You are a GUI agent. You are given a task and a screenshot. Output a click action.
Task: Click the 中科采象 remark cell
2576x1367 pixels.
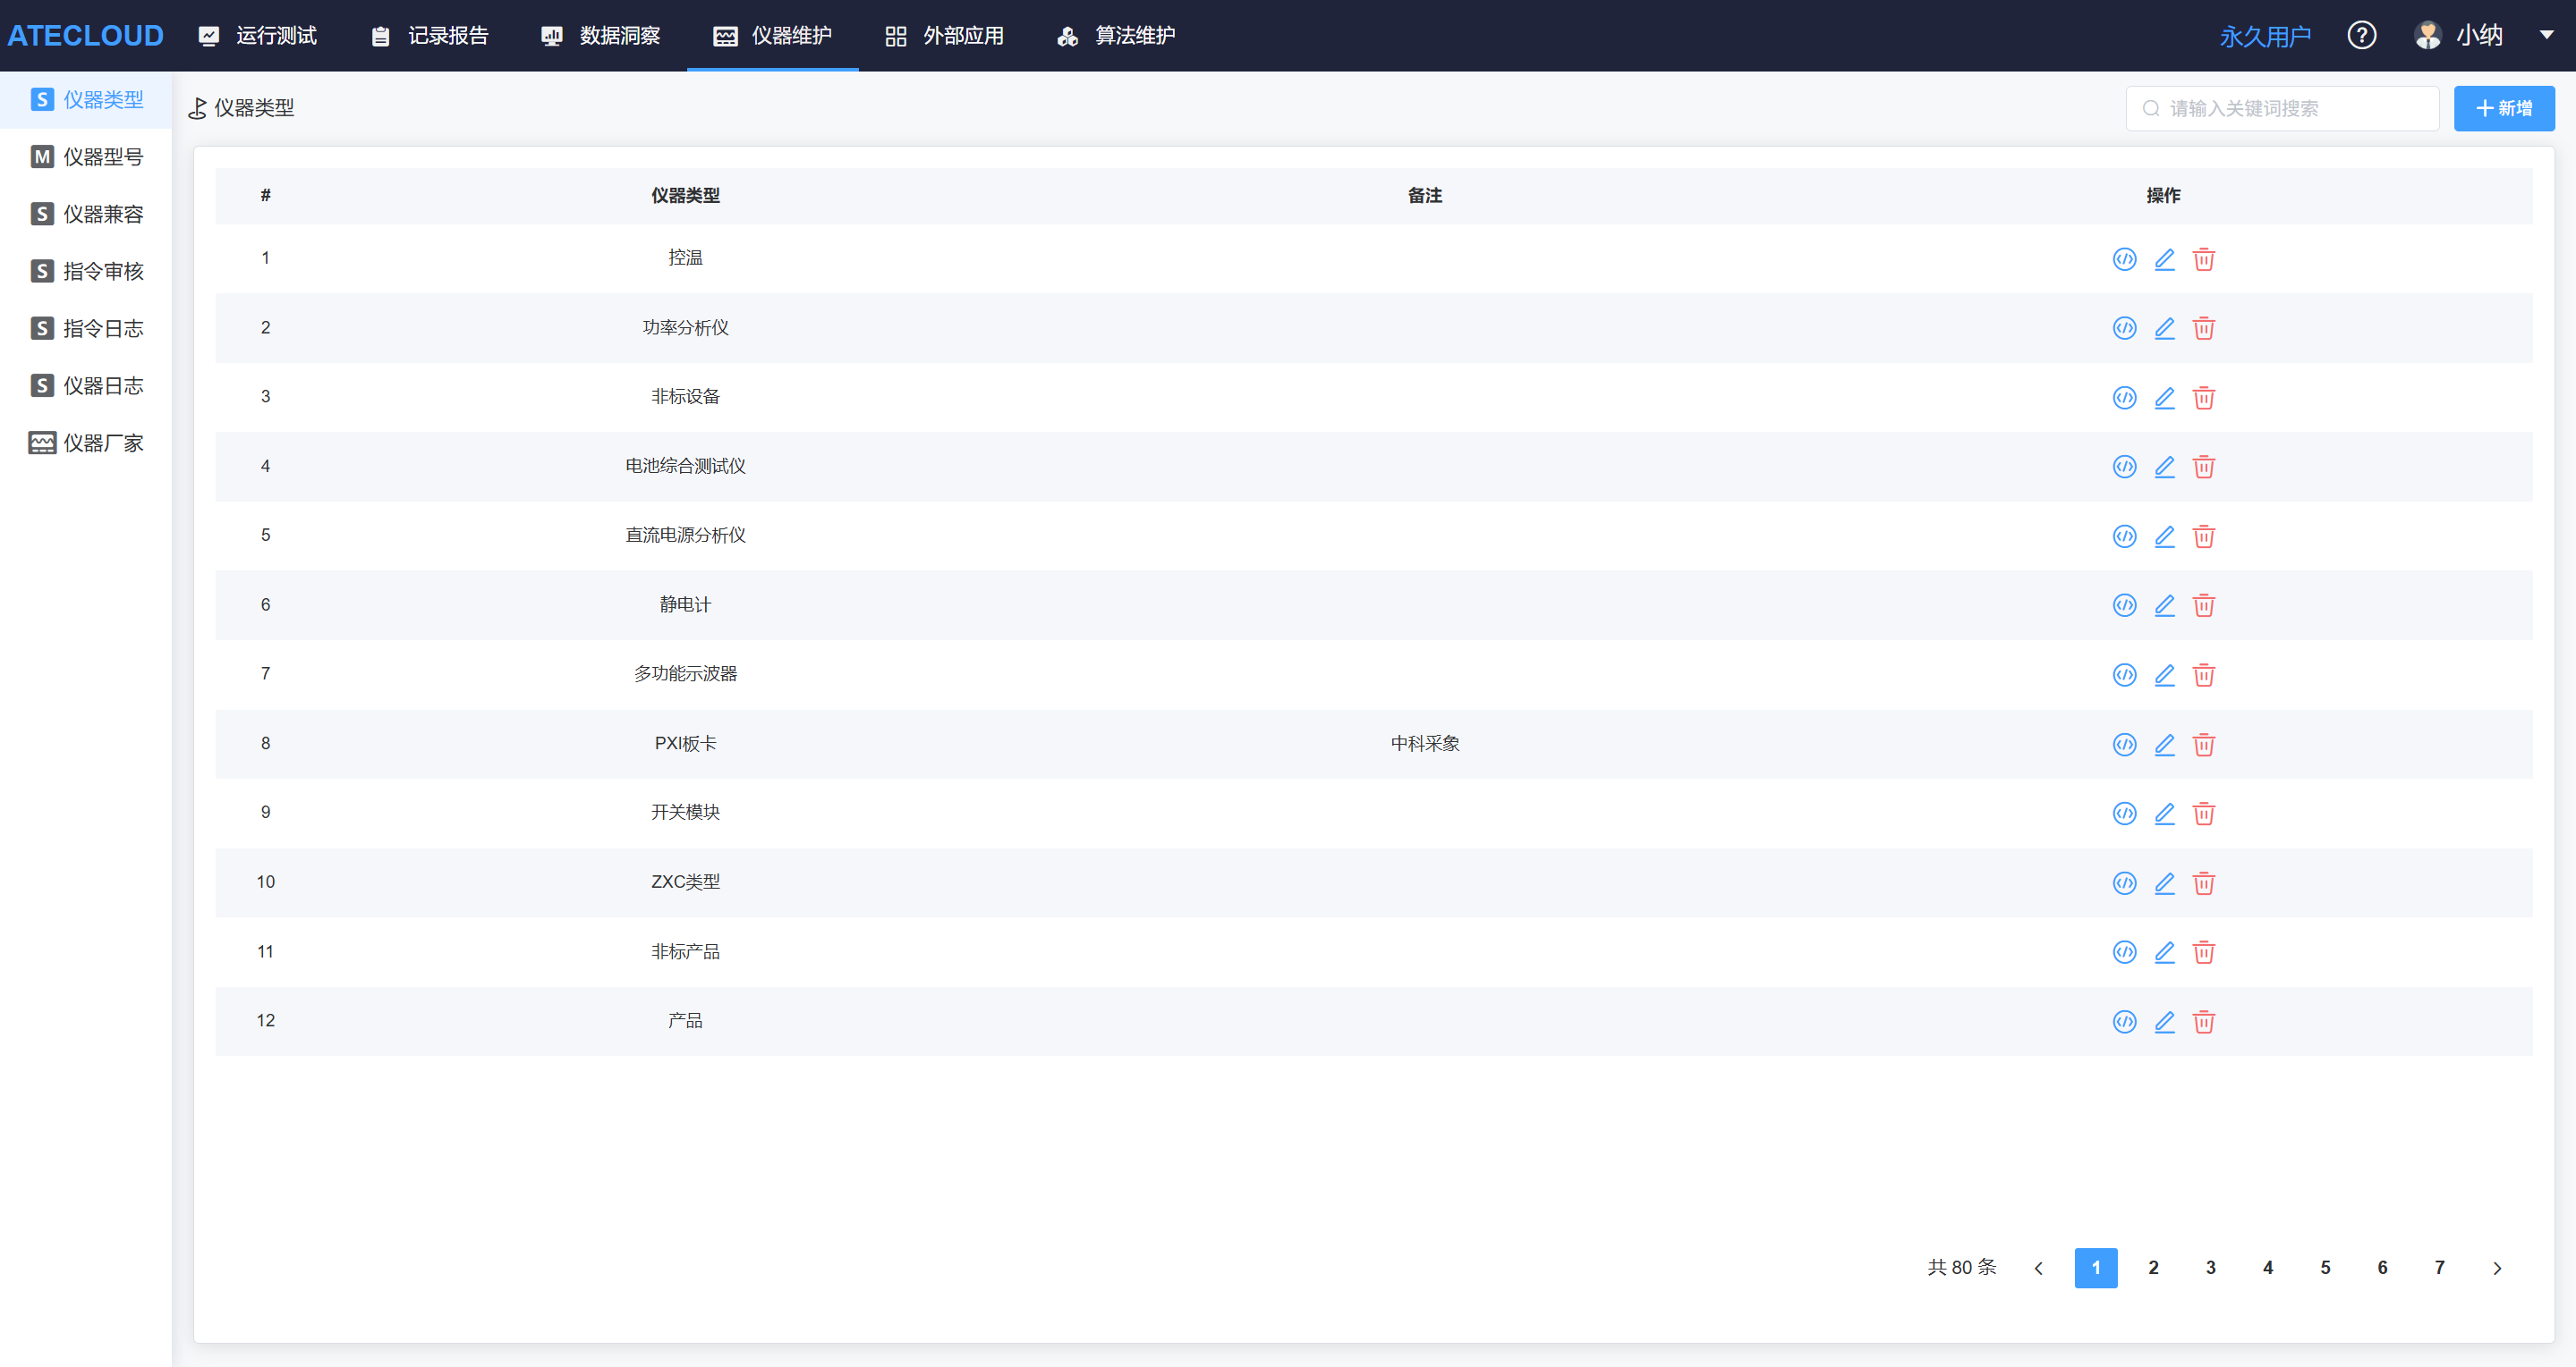pos(1424,744)
